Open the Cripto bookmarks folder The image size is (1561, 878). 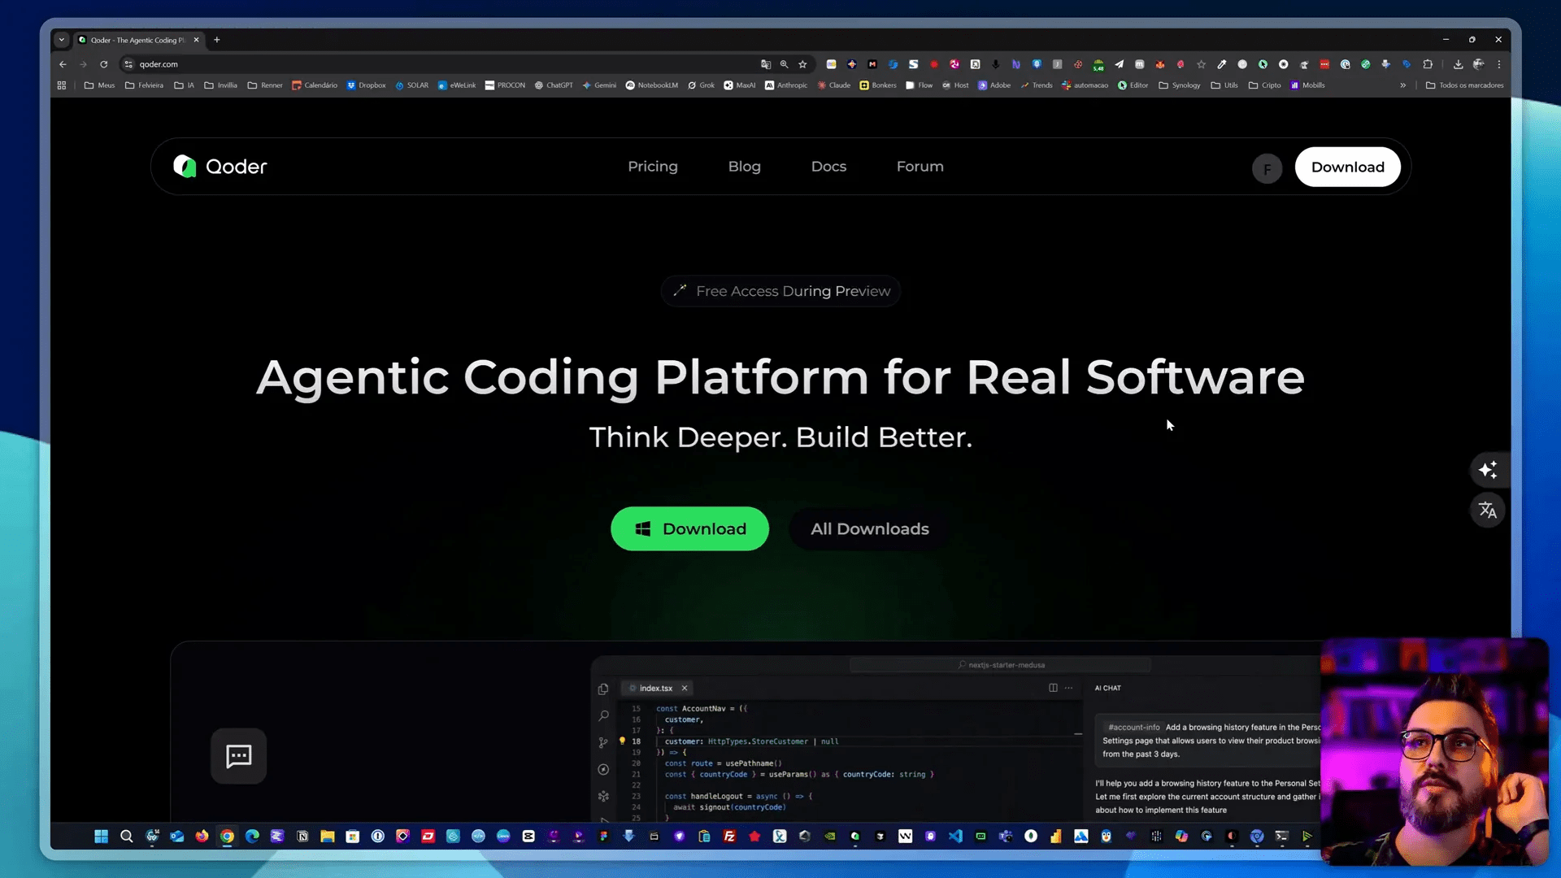coord(1264,85)
